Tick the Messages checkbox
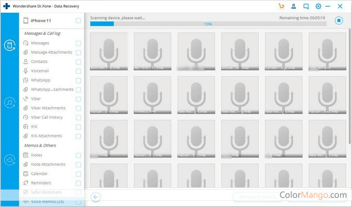The width and height of the screenshot is (352, 207). tap(78, 43)
